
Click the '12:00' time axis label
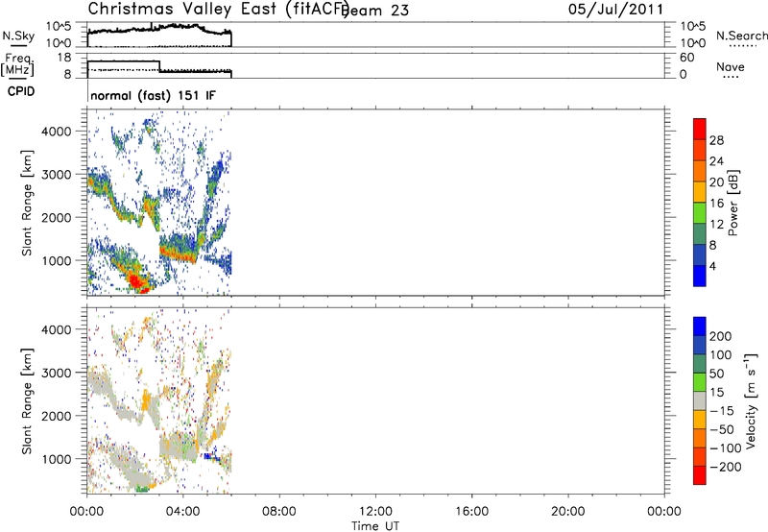pos(375,512)
